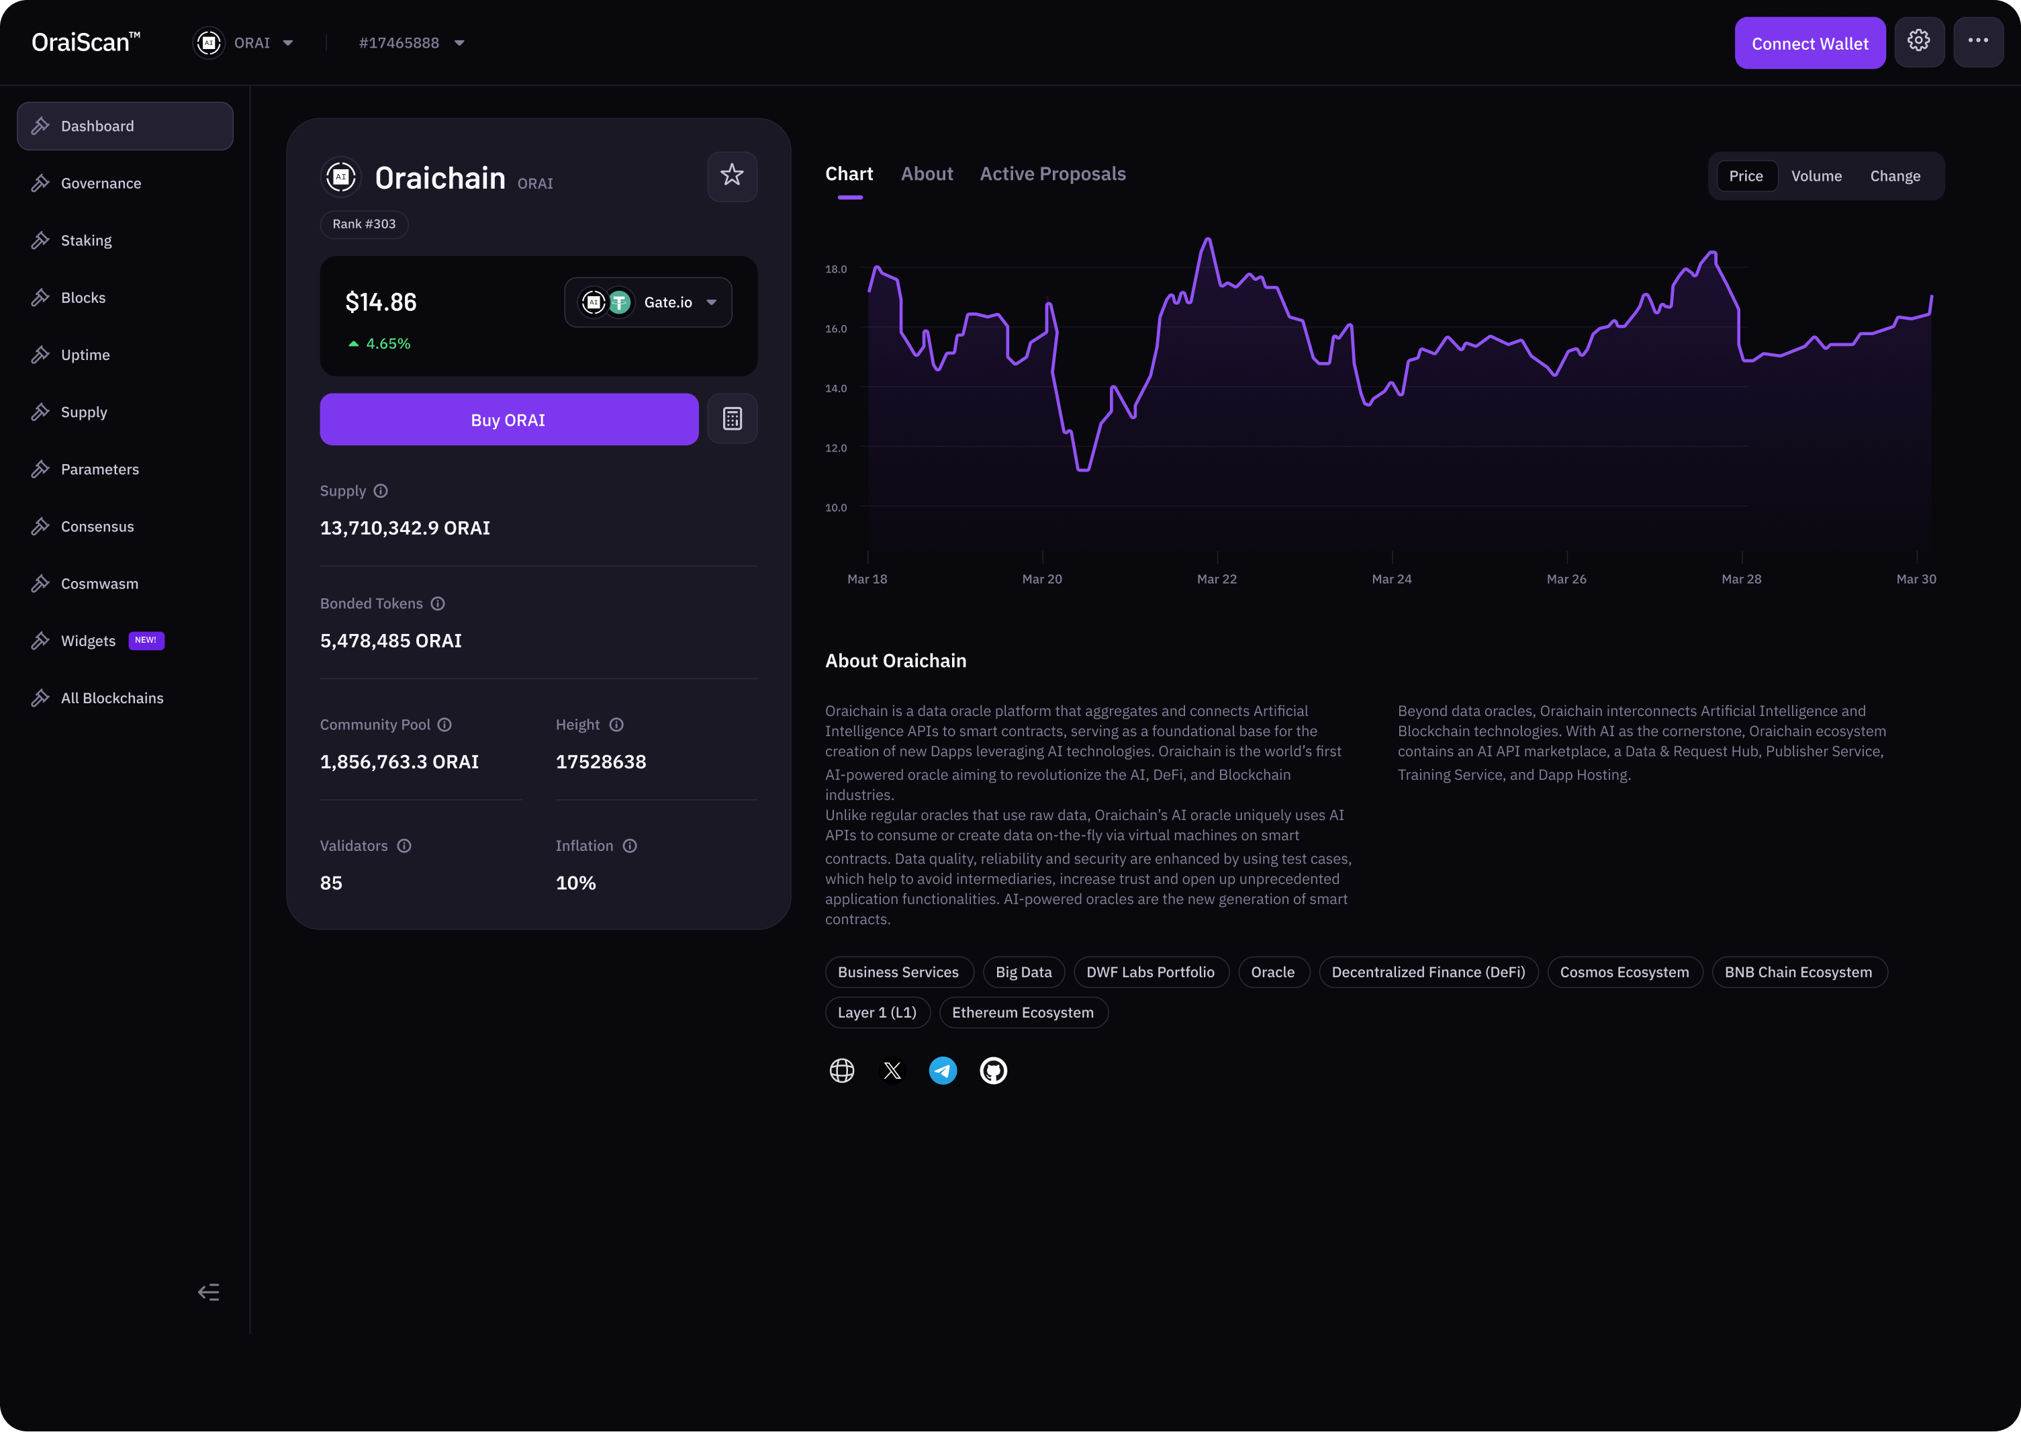Open Consensus in the sidebar
This screenshot has height=1432, width=2021.
point(125,527)
